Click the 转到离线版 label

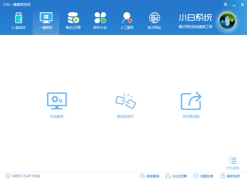[191, 116]
